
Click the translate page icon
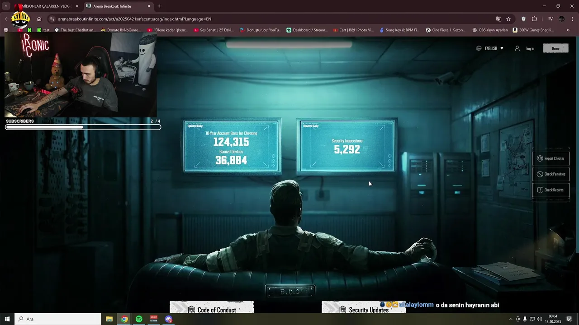click(x=498, y=19)
